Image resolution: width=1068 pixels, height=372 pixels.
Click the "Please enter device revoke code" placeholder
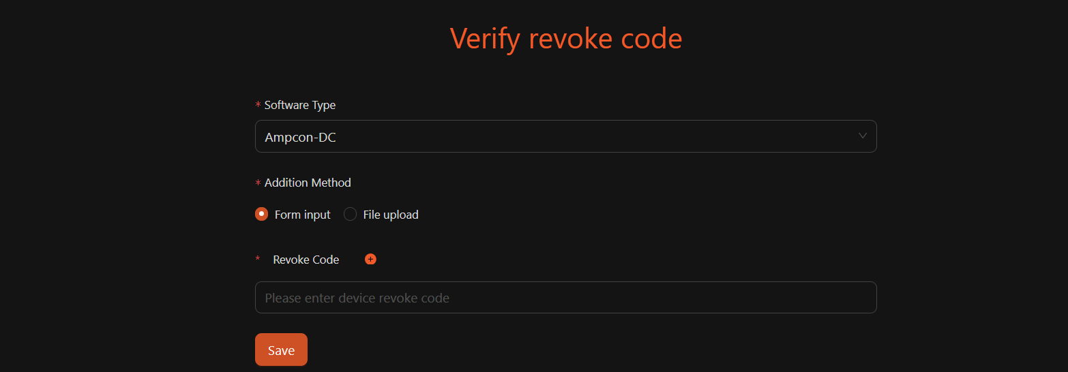357,298
